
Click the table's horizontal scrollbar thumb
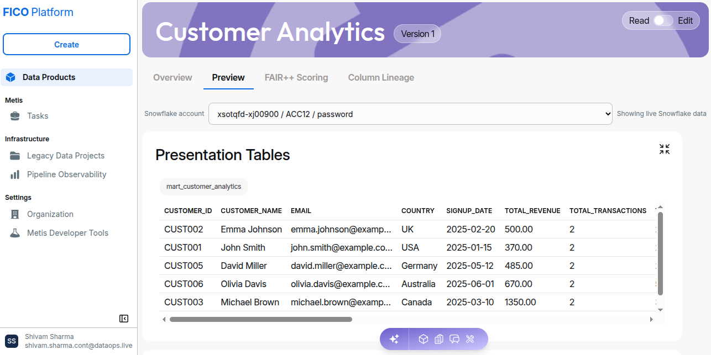pos(261,319)
